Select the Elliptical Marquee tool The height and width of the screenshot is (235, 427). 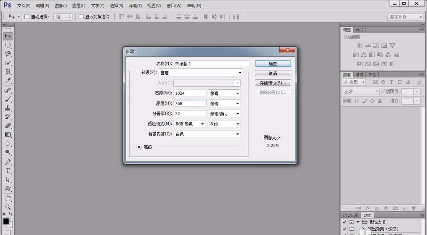(8, 45)
